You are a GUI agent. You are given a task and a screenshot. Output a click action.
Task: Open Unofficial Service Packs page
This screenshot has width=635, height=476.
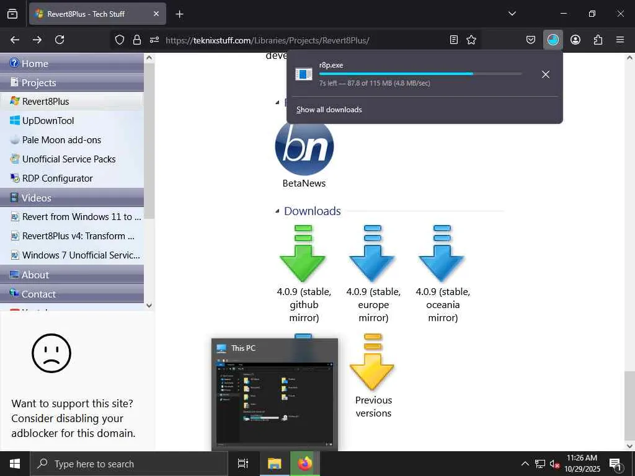[x=72, y=159]
